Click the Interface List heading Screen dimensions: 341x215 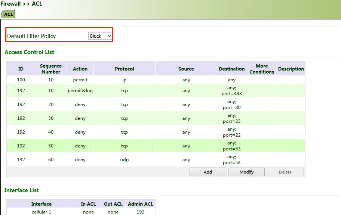(x=22, y=190)
